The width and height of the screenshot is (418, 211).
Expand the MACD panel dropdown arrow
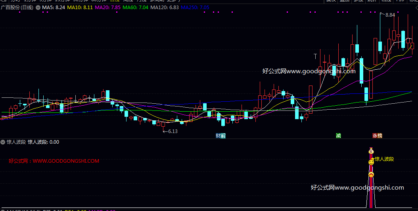[3, 210]
